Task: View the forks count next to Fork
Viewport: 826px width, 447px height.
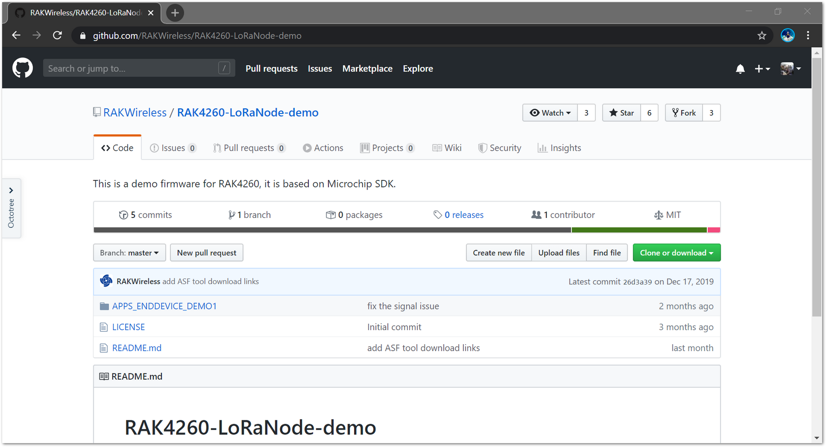Action: coord(712,113)
